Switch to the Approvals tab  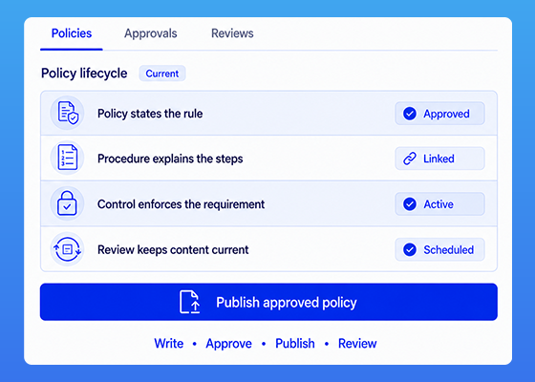click(x=151, y=33)
